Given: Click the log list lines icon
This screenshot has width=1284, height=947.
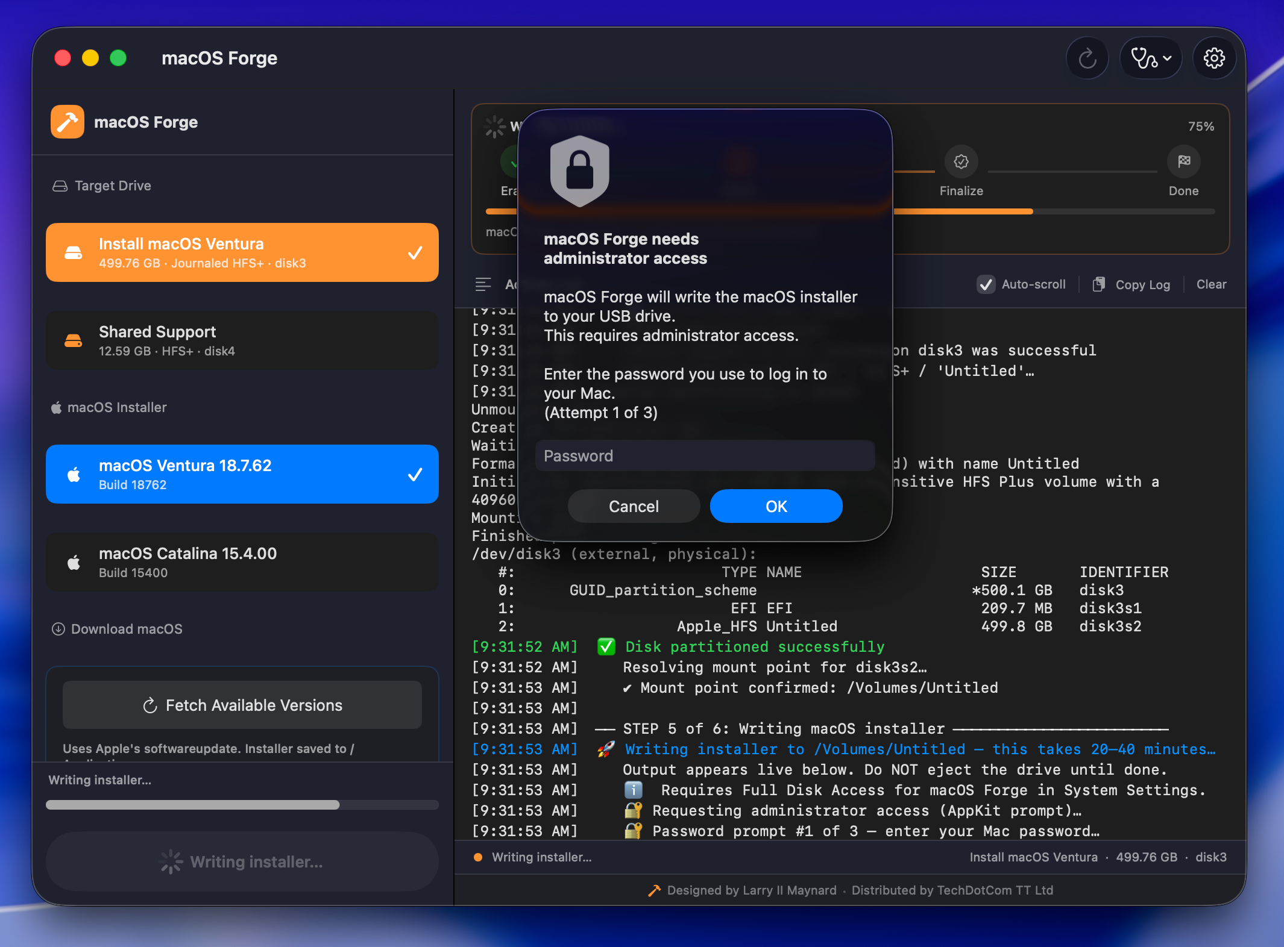Looking at the screenshot, I should 483,284.
